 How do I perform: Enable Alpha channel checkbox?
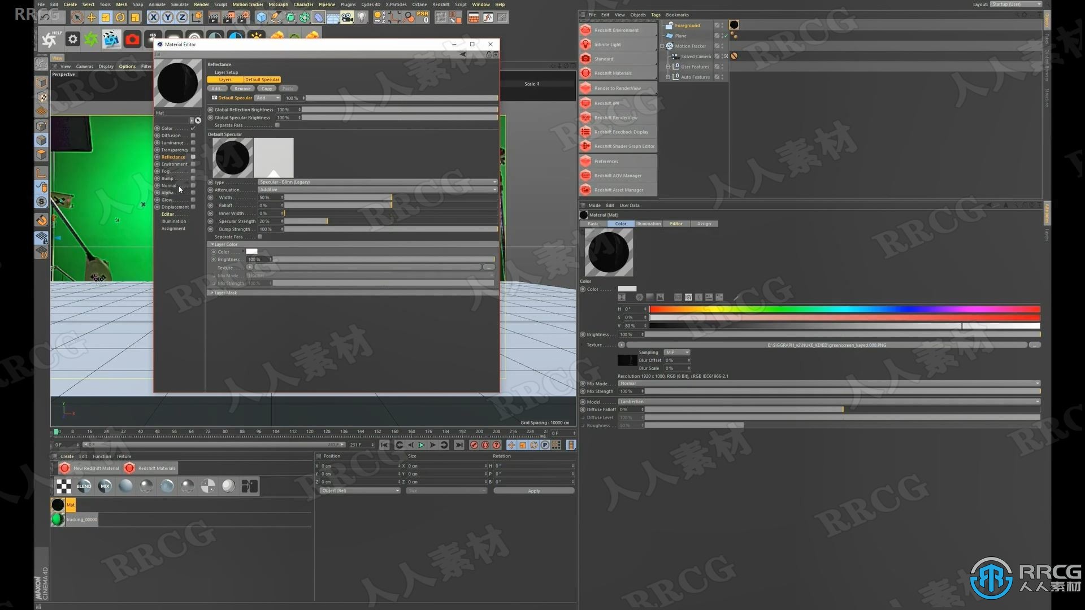(193, 193)
